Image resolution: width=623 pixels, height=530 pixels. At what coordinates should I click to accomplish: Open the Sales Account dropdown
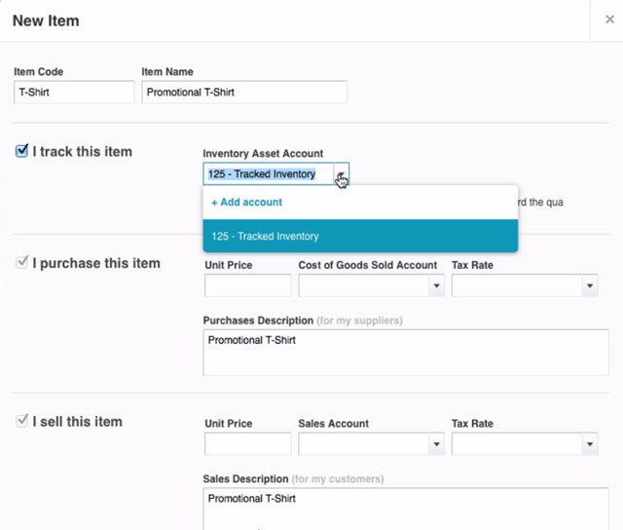[436, 444]
